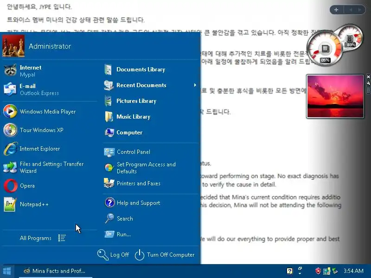Click the 3:54 AM taskbar clock
This screenshot has width=371, height=278.
pos(353,271)
